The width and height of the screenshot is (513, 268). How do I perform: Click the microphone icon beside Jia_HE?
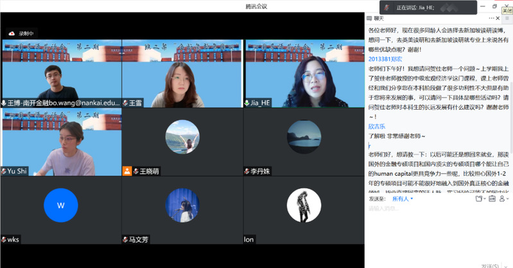point(247,103)
